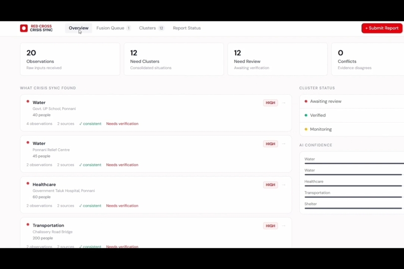Click the Clusters count badge showing 12
The width and height of the screenshot is (404, 269).
[161, 28]
